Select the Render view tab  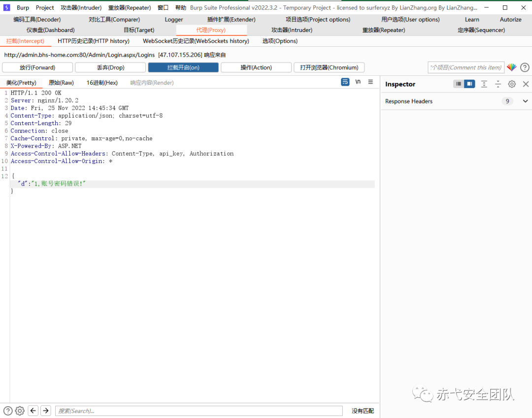point(152,83)
